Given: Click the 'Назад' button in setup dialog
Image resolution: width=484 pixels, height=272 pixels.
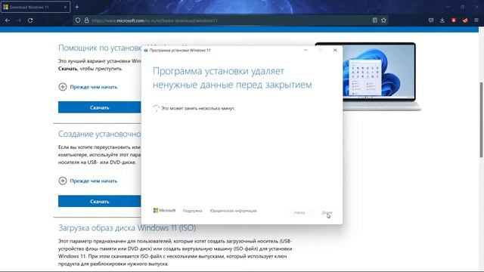Looking at the screenshot, I should pos(299,212).
